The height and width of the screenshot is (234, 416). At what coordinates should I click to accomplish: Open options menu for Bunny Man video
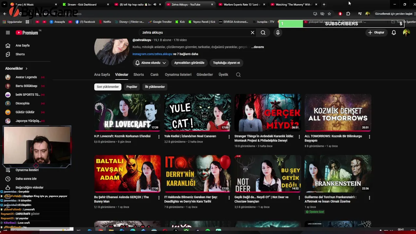pyautogui.click(x=159, y=198)
